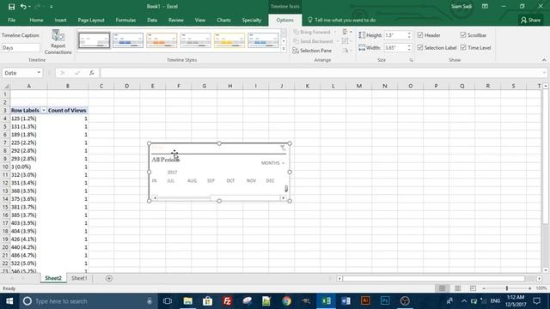Switch to Normal view in the status bar

[442, 288]
